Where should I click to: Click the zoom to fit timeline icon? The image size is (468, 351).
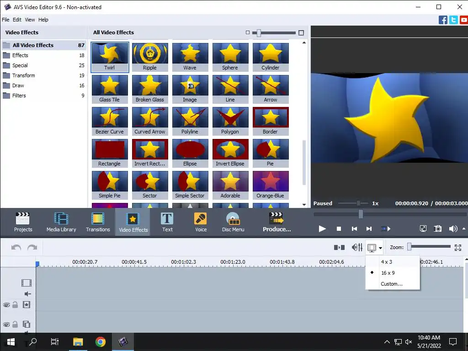pyautogui.click(x=458, y=247)
